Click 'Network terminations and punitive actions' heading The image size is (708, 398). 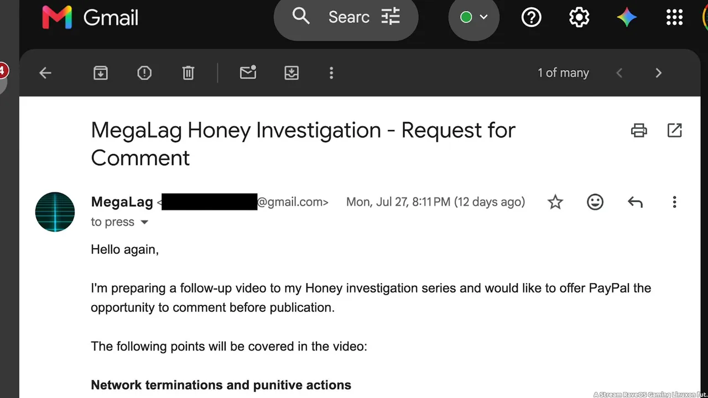click(x=221, y=385)
